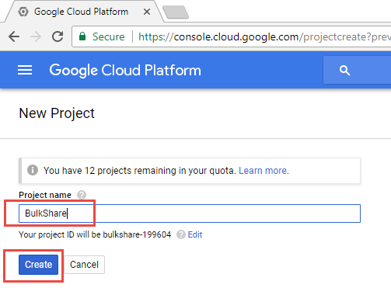The image size is (391, 295).
Task: Click the browser forward arrow
Action: pos(36,36)
